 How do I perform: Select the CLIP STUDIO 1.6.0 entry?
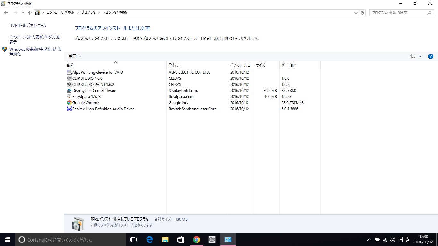coord(88,78)
